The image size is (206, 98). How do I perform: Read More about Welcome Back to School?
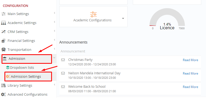pos(191,87)
